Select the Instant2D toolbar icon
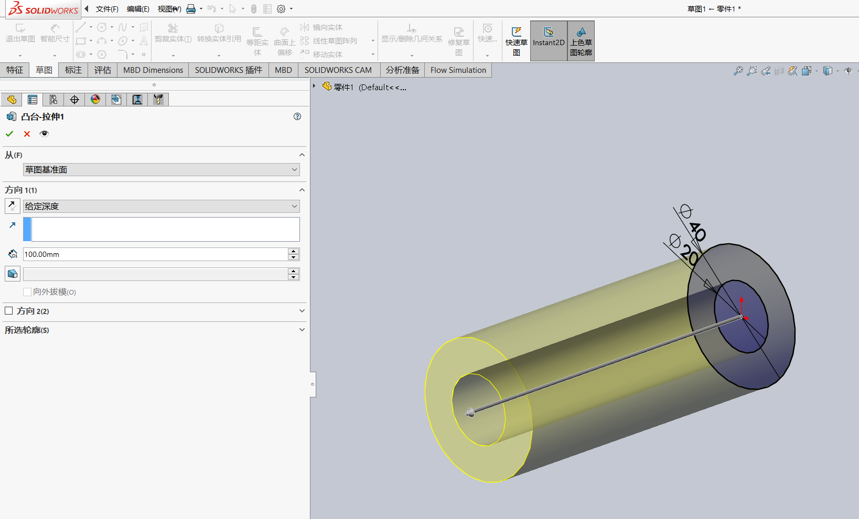The image size is (859, 519). click(x=548, y=40)
